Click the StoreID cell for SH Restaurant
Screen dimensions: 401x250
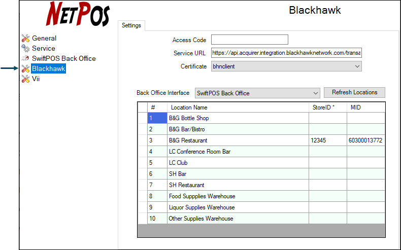pos(328,185)
